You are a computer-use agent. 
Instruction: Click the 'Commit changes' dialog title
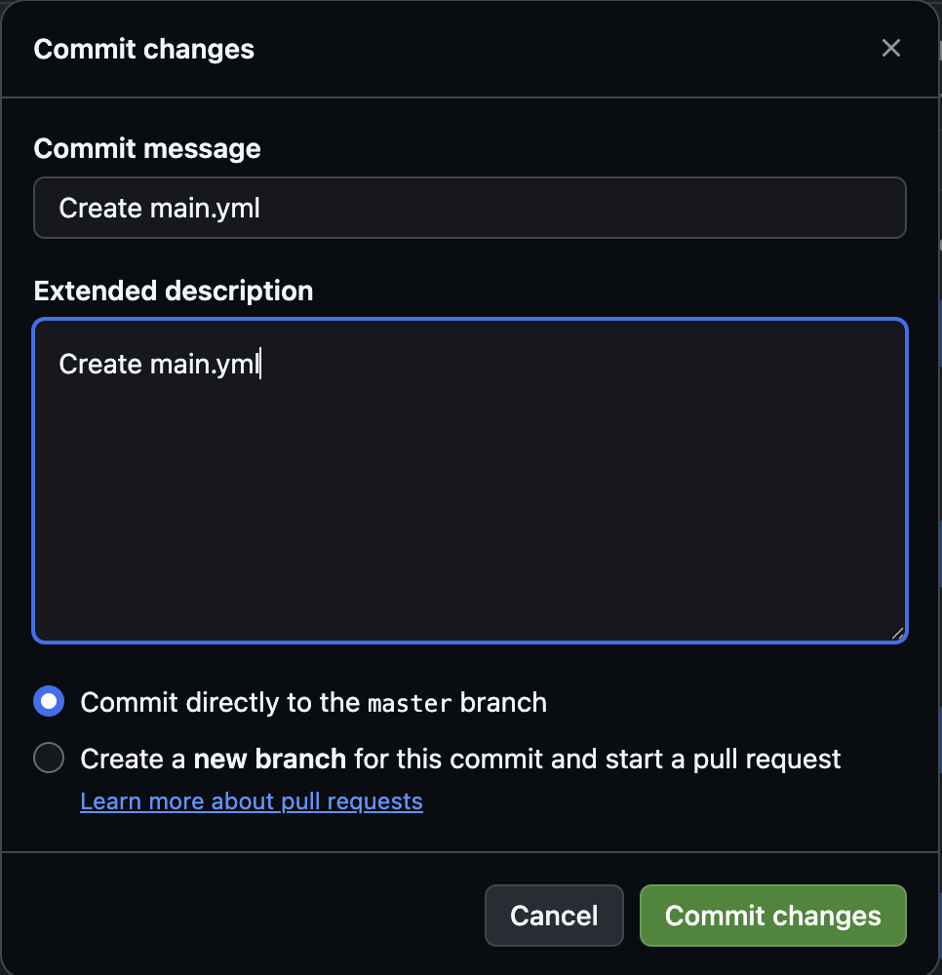tap(144, 49)
